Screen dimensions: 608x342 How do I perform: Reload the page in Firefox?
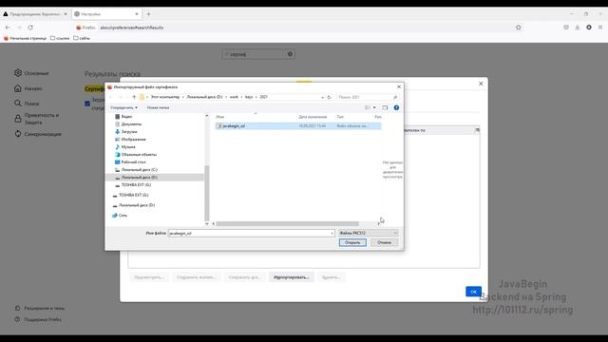30,28
